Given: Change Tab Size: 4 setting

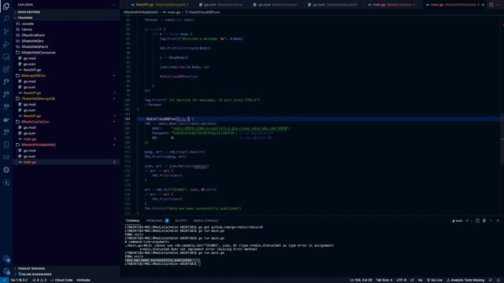Looking at the screenshot, I should (x=384, y=280).
